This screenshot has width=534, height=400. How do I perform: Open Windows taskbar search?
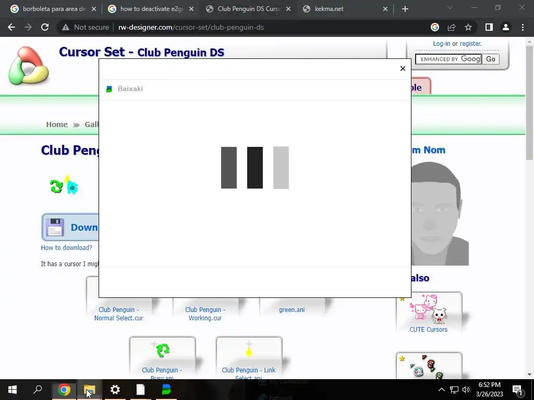38,390
